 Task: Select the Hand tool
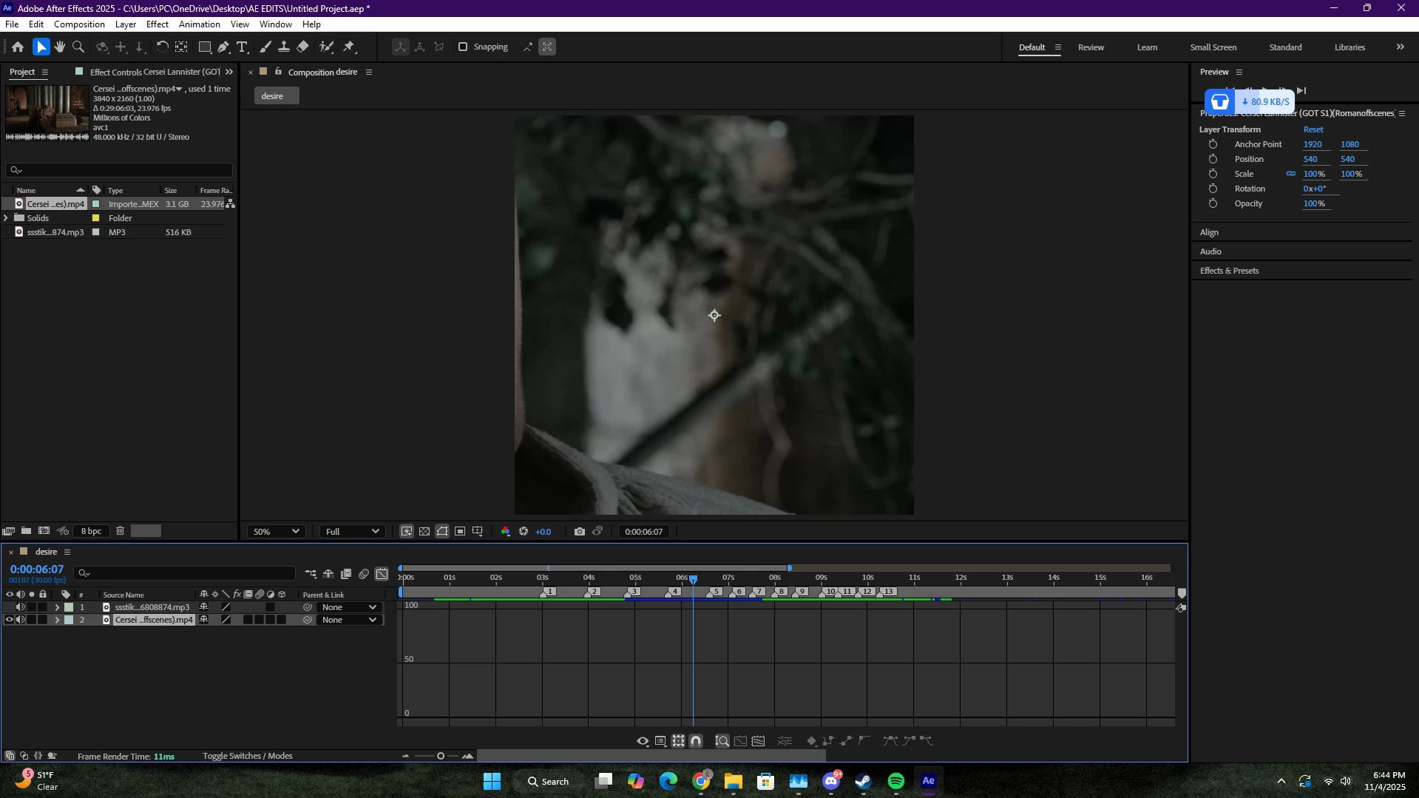60,47
